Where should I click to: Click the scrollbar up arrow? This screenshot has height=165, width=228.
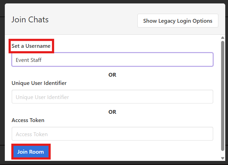click(x=223, y=37)
